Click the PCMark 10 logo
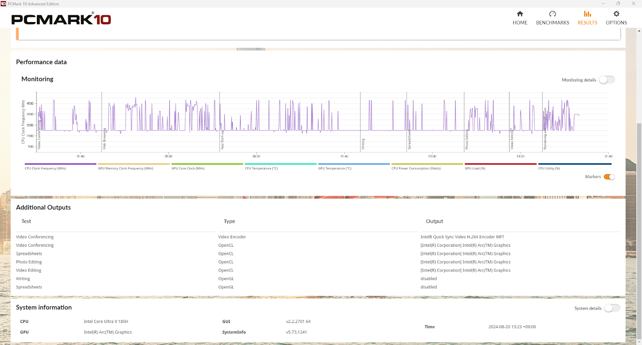 coord(61,18)
